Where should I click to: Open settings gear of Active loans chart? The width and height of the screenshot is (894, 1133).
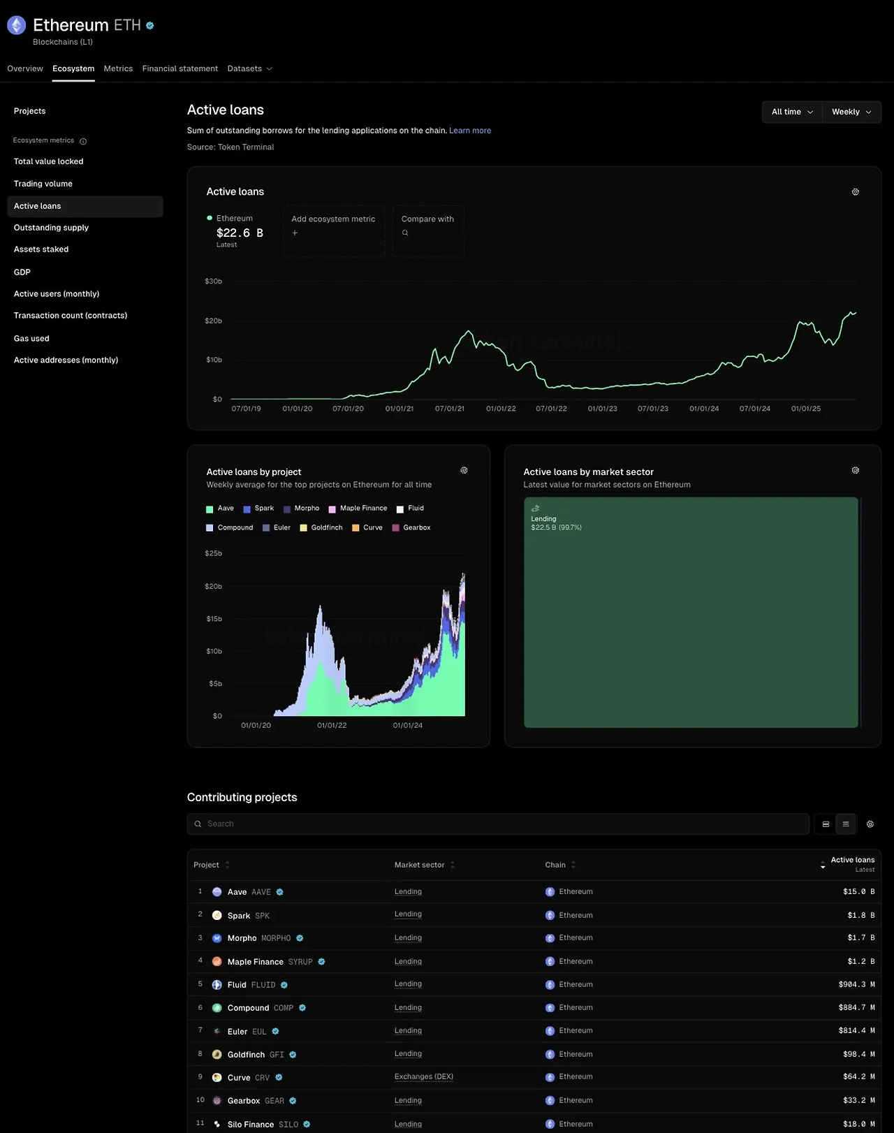855,191
